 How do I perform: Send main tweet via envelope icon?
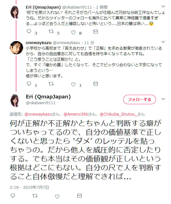click(80, 195)
